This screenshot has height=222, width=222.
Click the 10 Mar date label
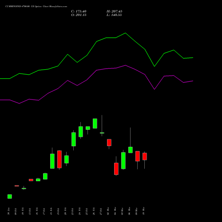(x=143, y=211)
